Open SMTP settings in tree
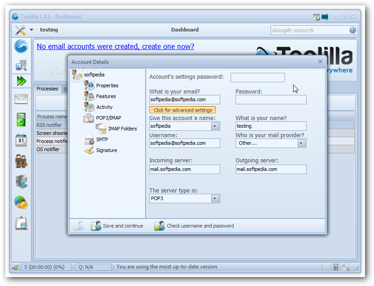This screenshot has height=286, width=374. pos(102,139)
